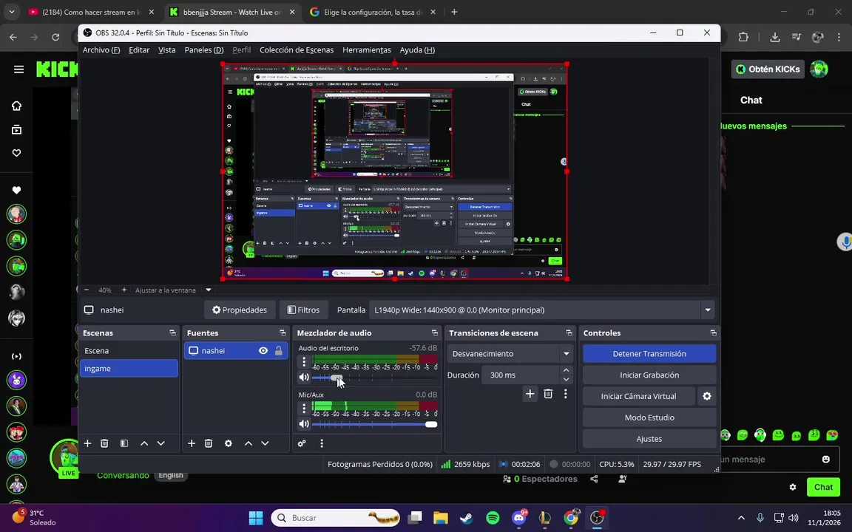The width and height of the screenshot is (852, 532).
Task: Open Ajustes button
Action: coord(649,439)
